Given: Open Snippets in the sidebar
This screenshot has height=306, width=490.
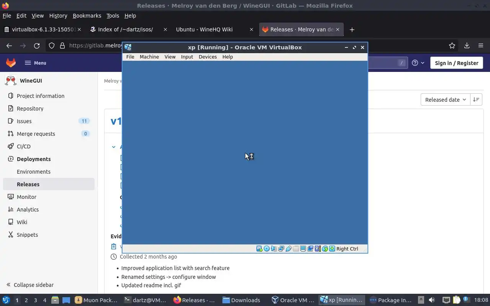Looking at the screenshot, I should tap(49, 235).
